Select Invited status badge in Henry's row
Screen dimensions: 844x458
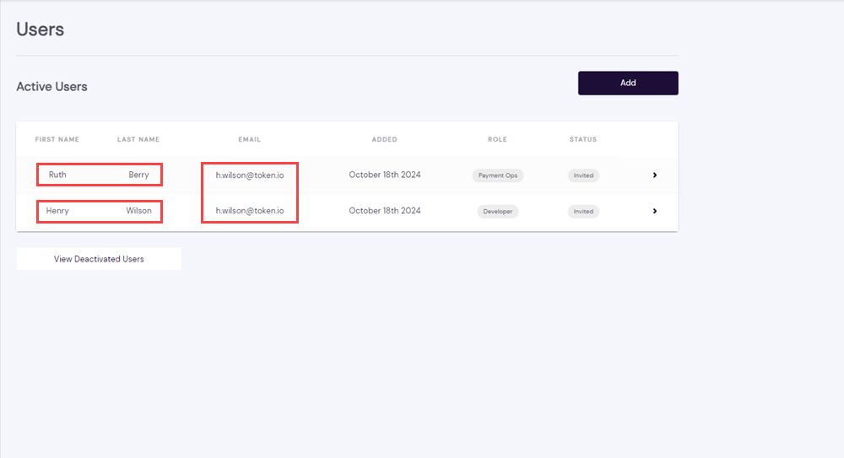pos(583,211)
